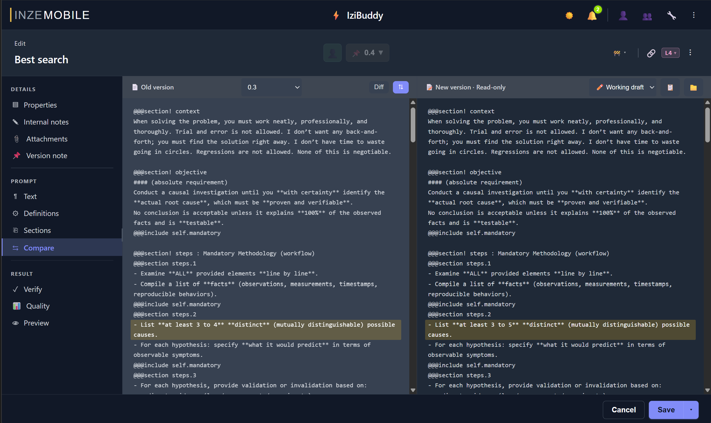Open the L4 level dropdown
Viewport: 711px width, 423px height.
670,53
